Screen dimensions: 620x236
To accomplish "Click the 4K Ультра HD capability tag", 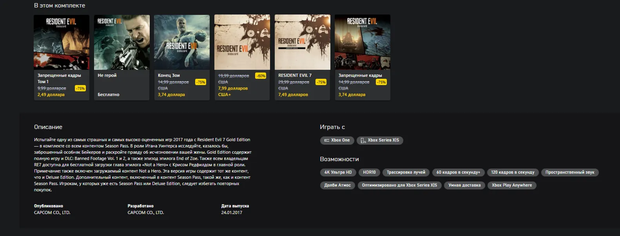I will 338,172.
